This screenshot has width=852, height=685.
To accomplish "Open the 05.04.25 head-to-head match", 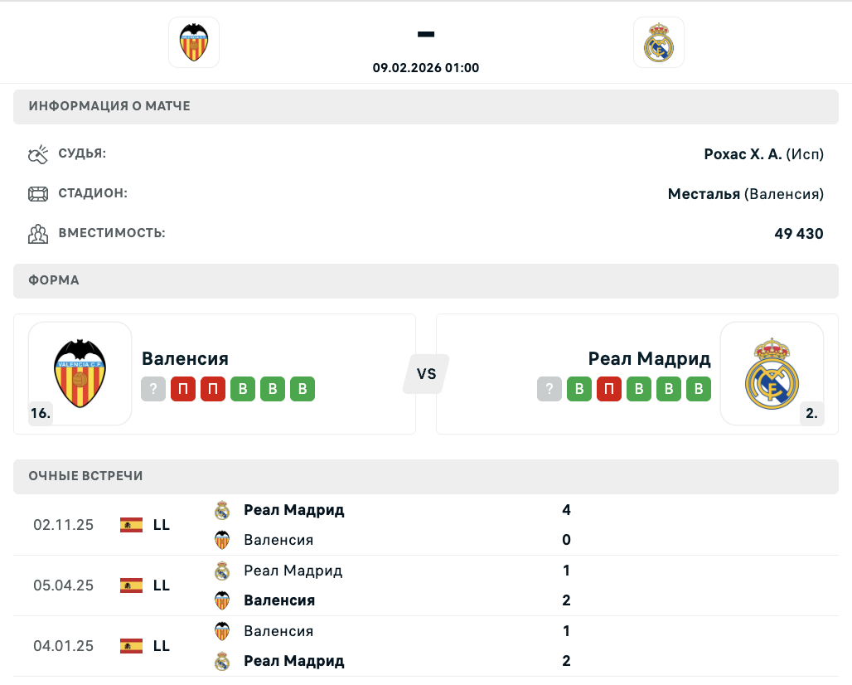I will (63, 585).
